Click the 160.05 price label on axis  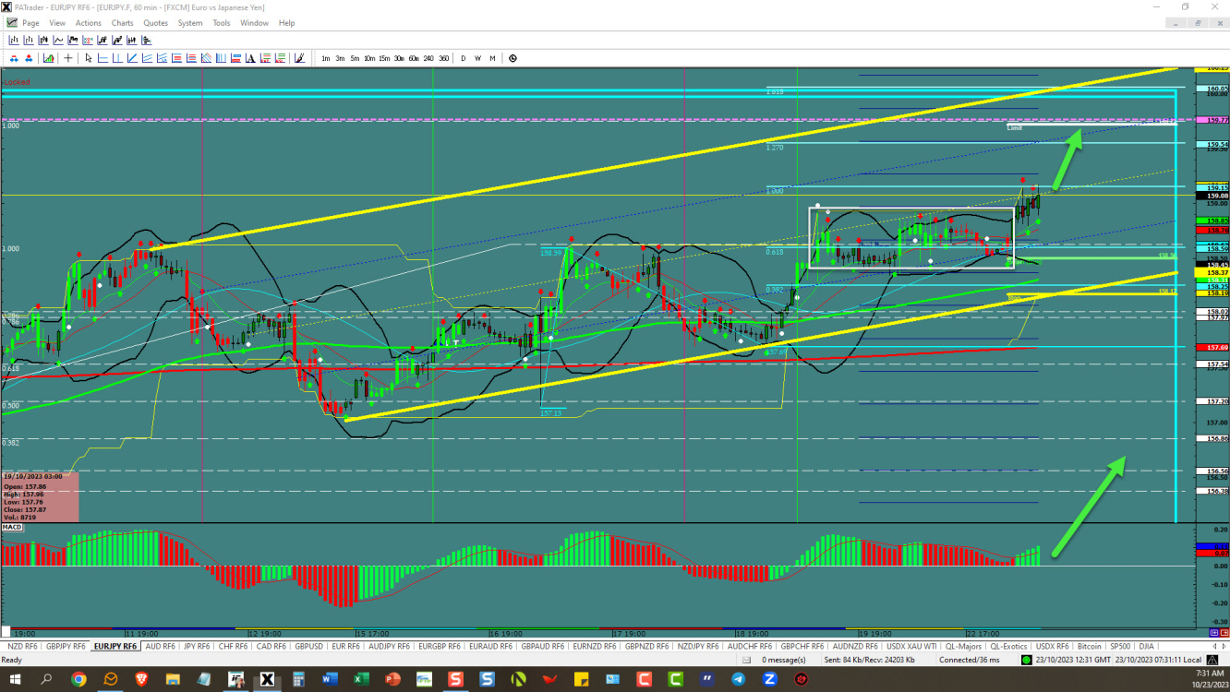[1212, 89]
